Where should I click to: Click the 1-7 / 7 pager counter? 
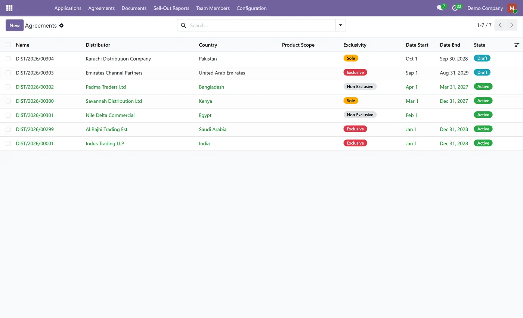(x=484, y=25)
